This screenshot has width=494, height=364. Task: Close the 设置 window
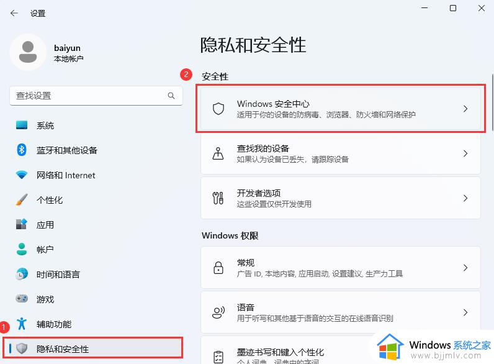click(x=482, y=8)
